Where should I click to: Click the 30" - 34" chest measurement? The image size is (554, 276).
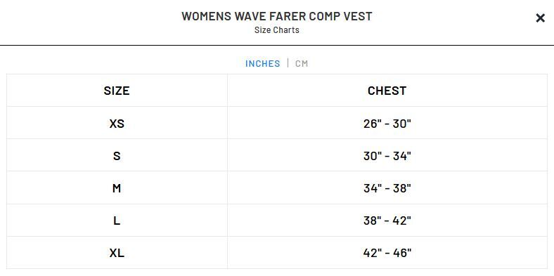pos(387,156)
